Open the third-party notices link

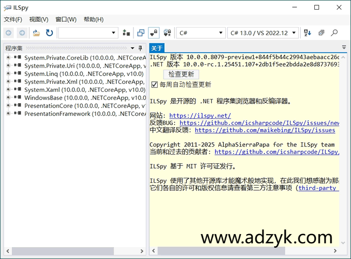coord(319,188)
